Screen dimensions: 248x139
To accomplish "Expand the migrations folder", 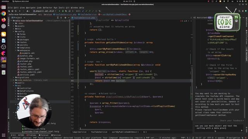I will [x=14, y=77].
